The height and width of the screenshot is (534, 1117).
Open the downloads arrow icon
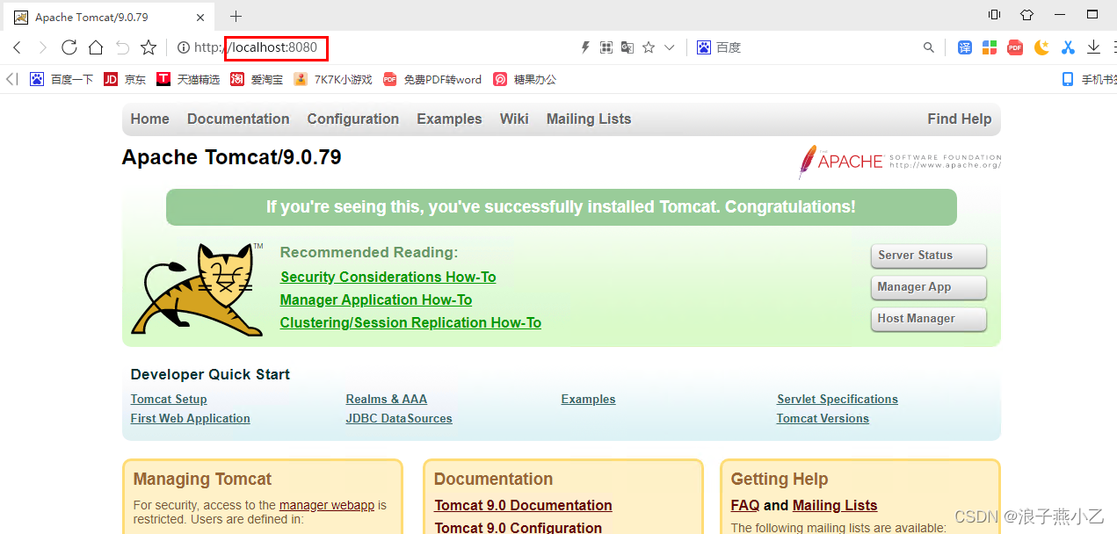(1094, 47)
